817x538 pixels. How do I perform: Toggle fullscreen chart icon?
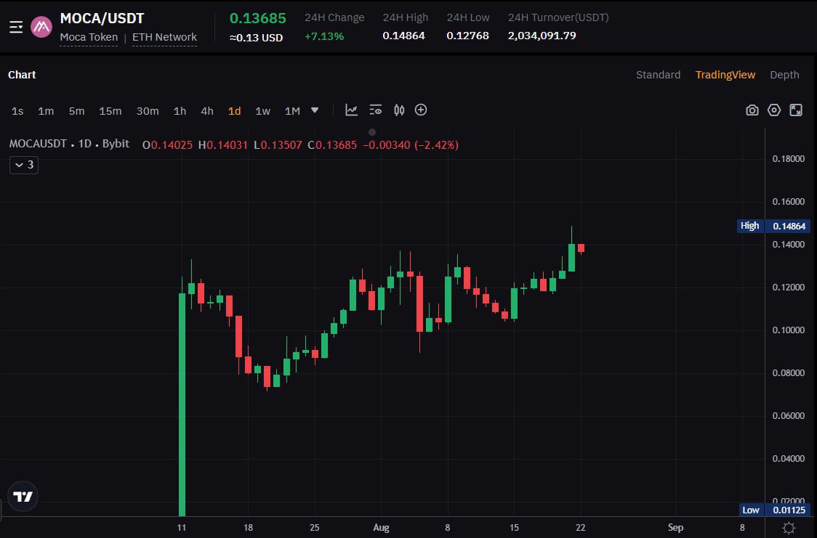click(x=796, y=110)
